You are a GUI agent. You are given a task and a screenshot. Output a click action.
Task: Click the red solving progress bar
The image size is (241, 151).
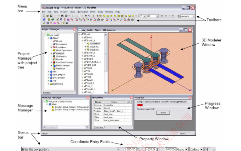pos(140,105)
